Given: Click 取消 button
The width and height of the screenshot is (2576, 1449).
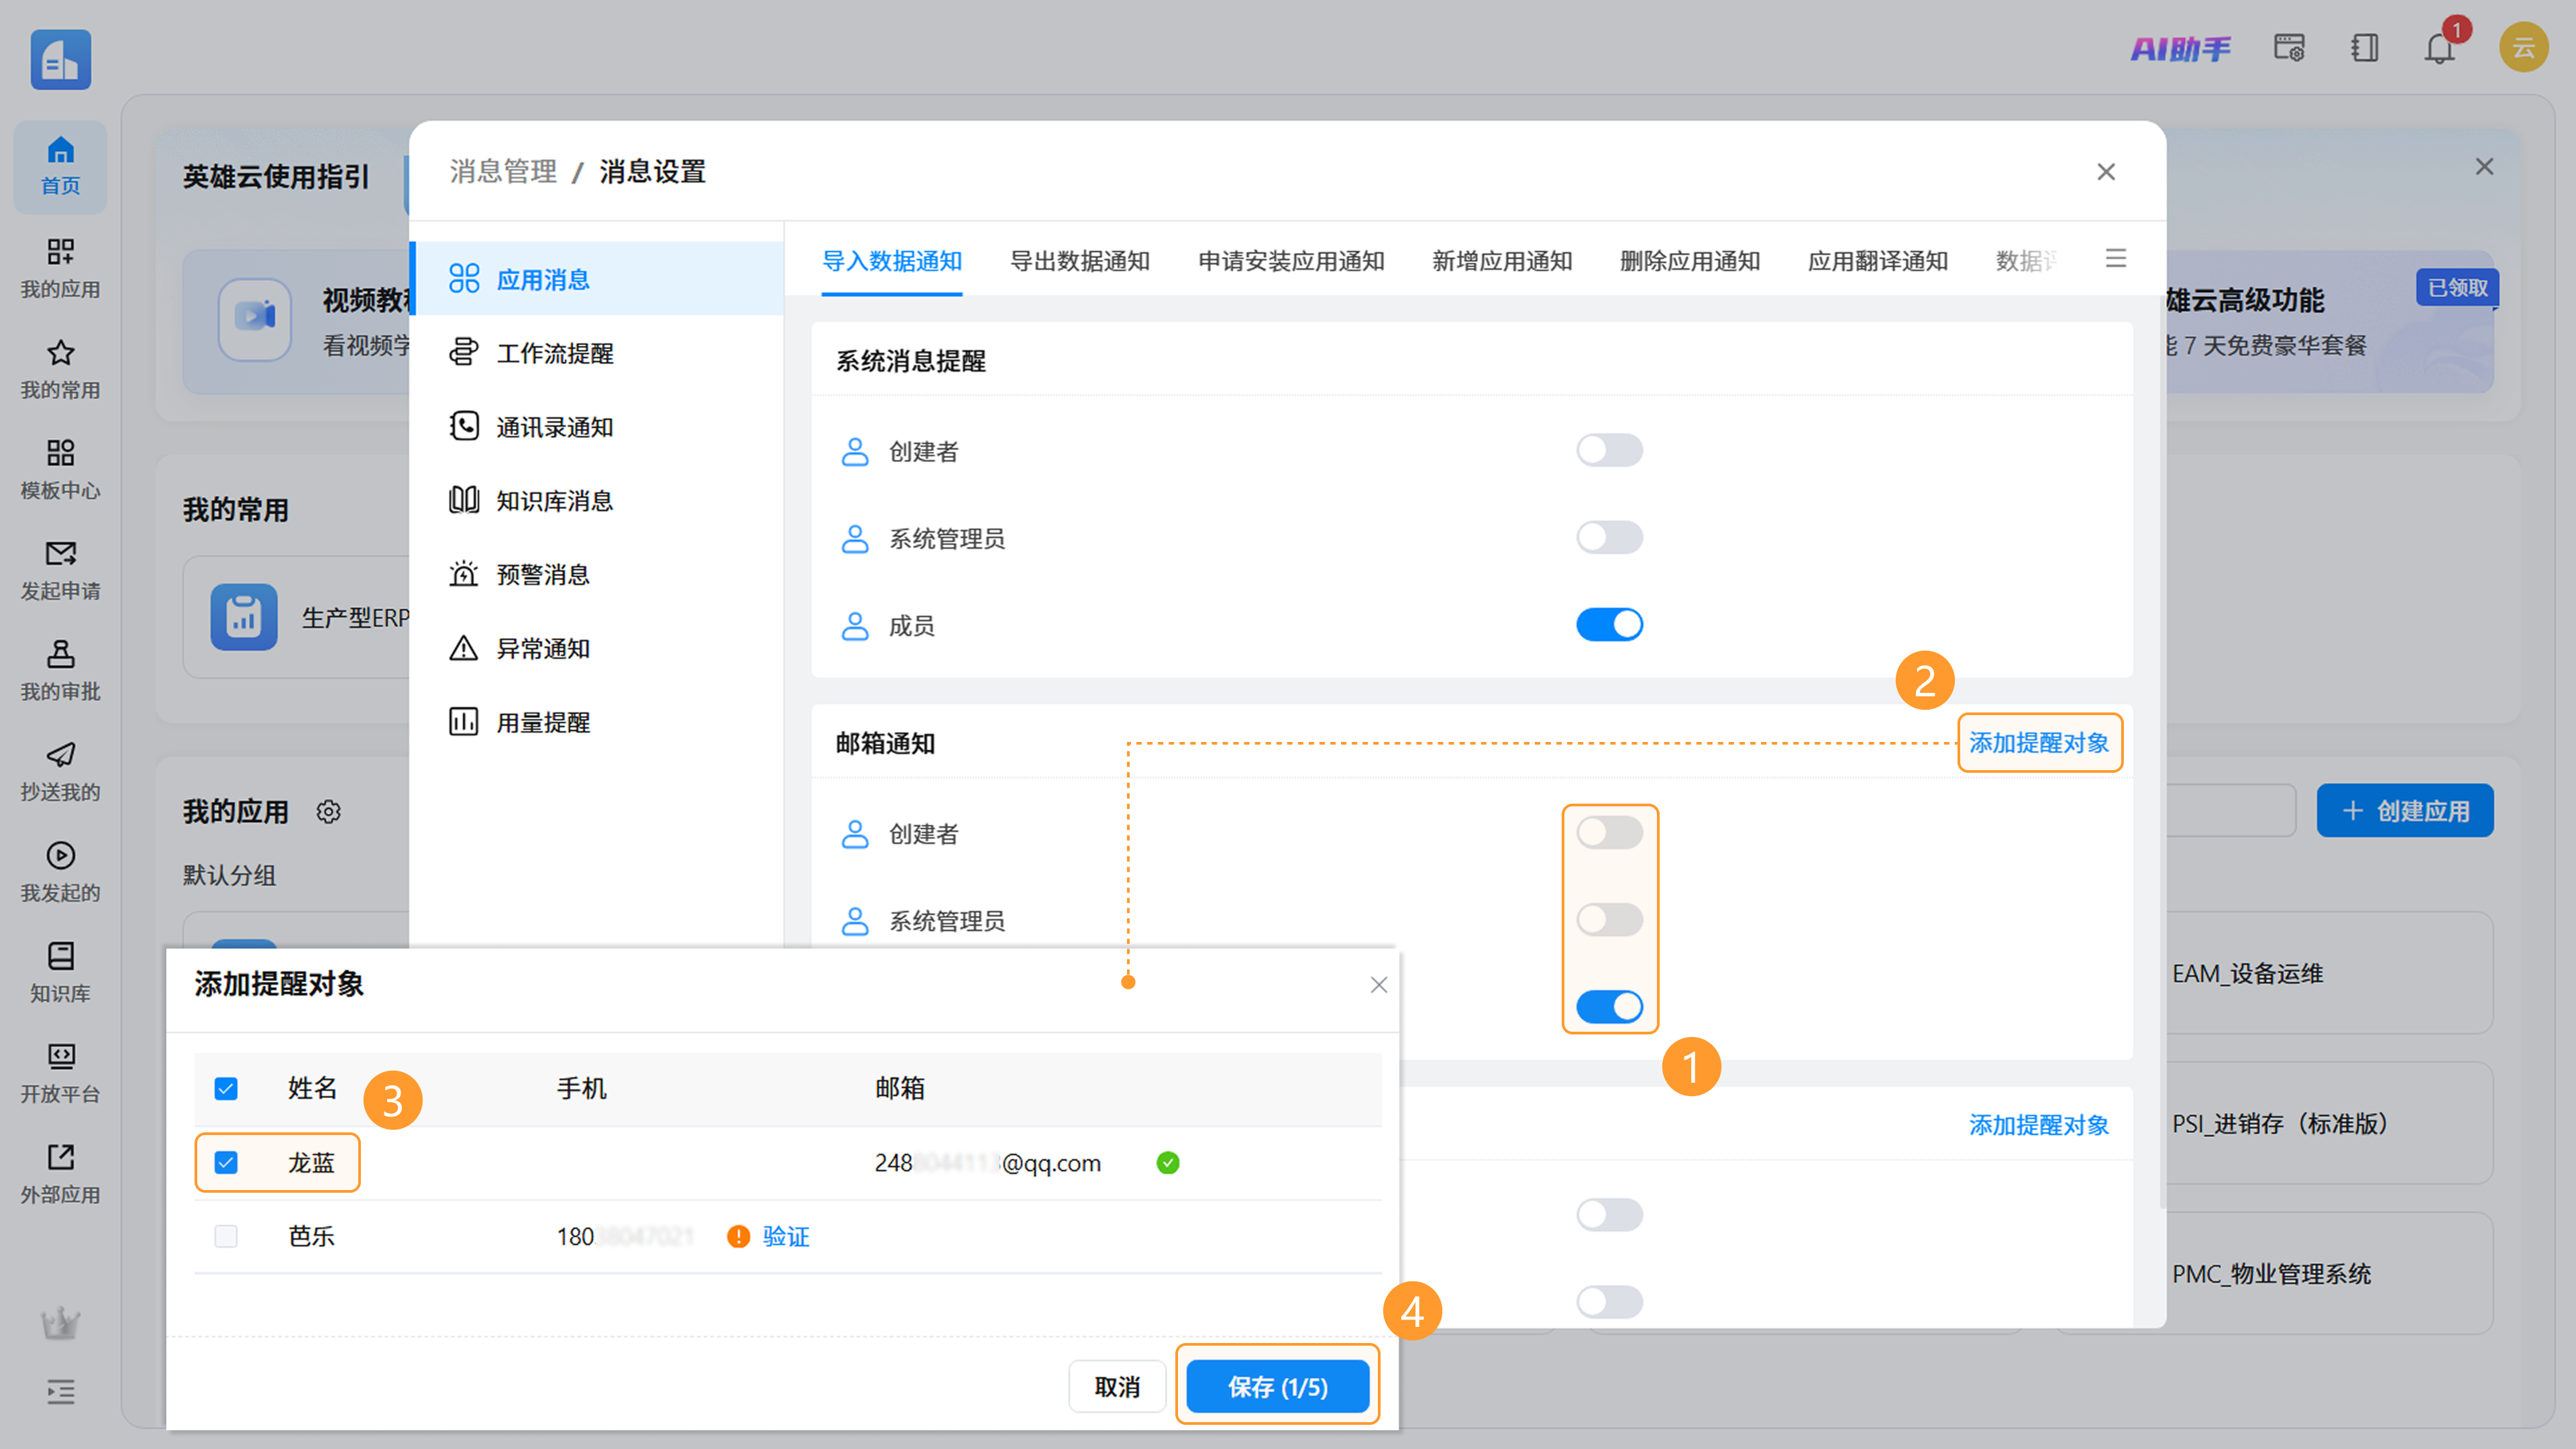Looking at the screenshot, I should [1117, 1386].
